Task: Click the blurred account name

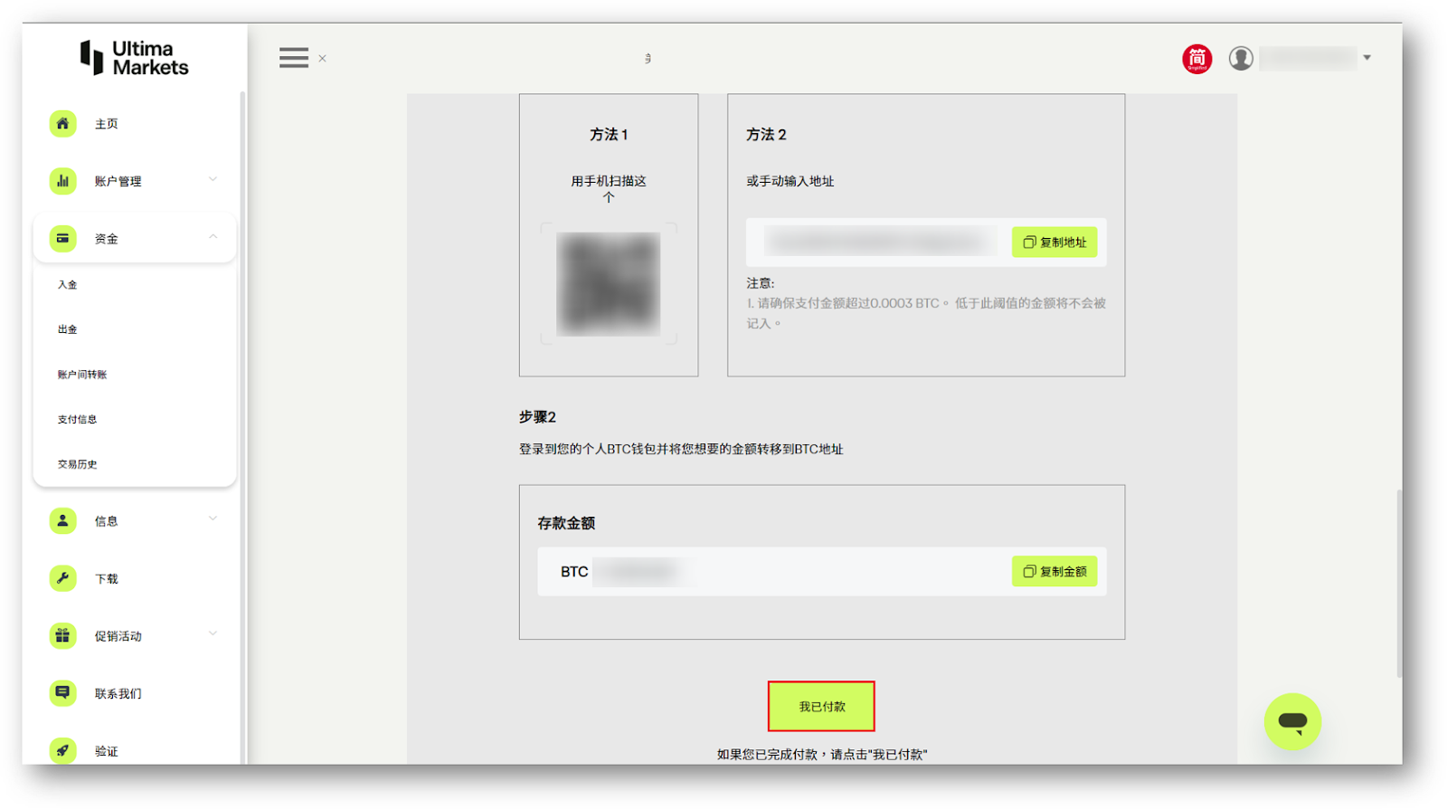Action: pyautogui.click(x=1308, y=58)
